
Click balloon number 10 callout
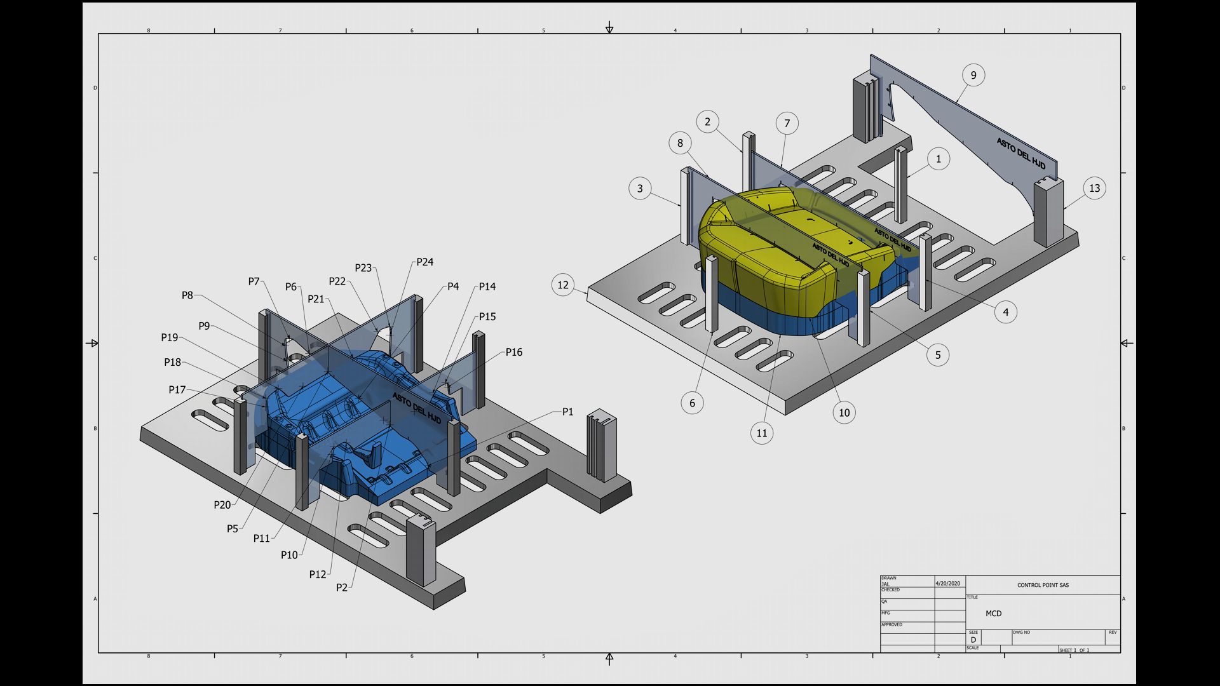coord(844,413)
